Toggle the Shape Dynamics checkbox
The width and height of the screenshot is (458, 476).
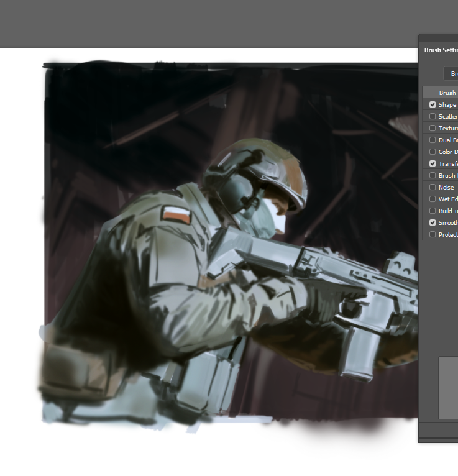(433, 104)
